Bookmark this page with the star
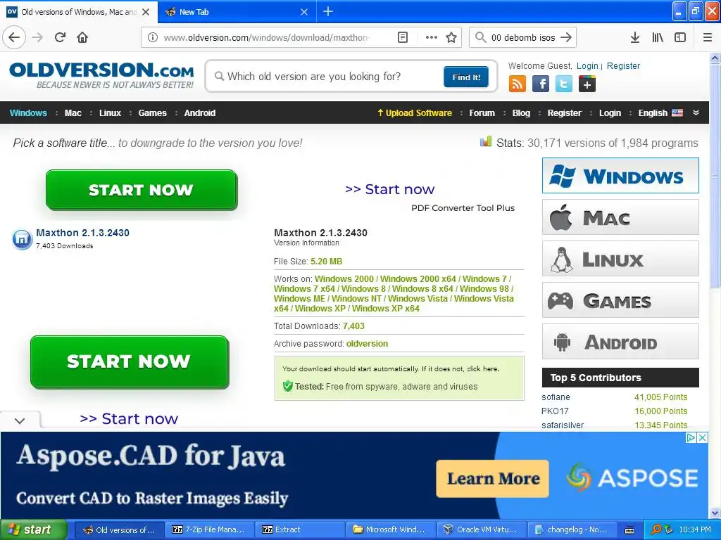721x540 pixels. [451, 37]
